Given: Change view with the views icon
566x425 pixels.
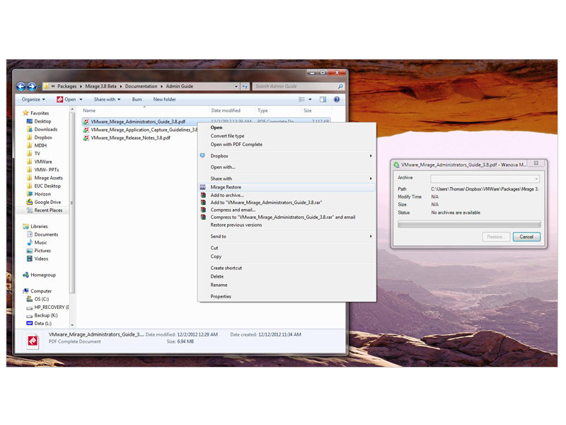Looking at the screenshot, I should 301,99.
